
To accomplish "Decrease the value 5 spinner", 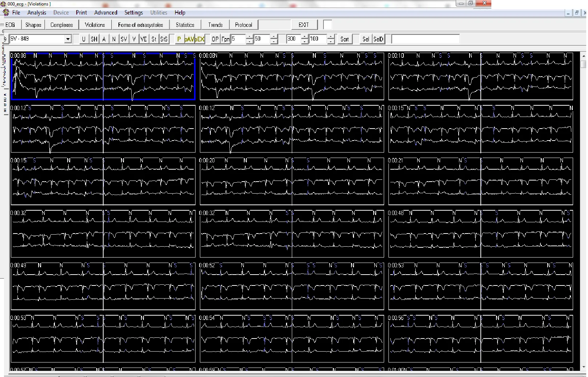I will 249,41.
